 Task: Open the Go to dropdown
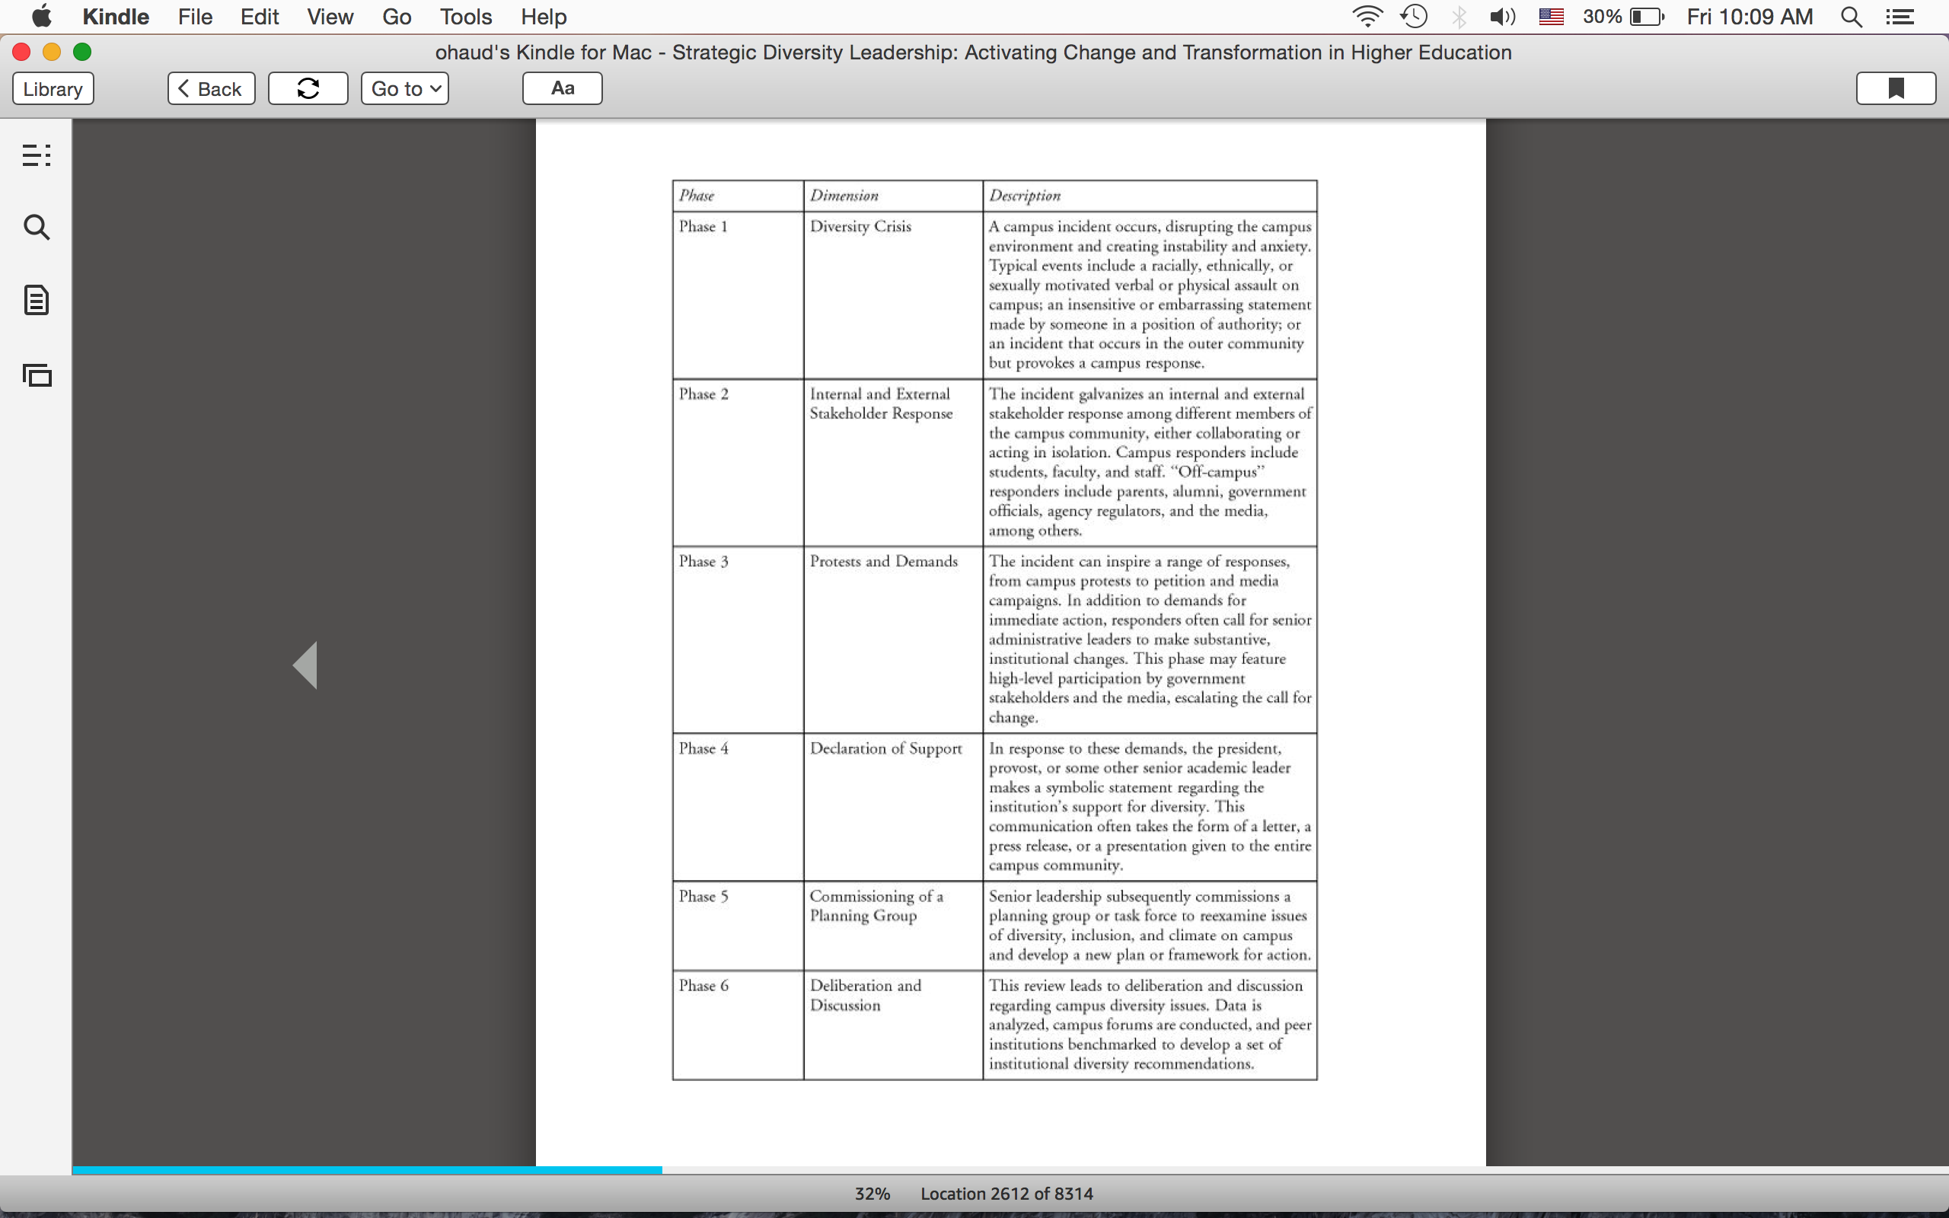[405, 88]
